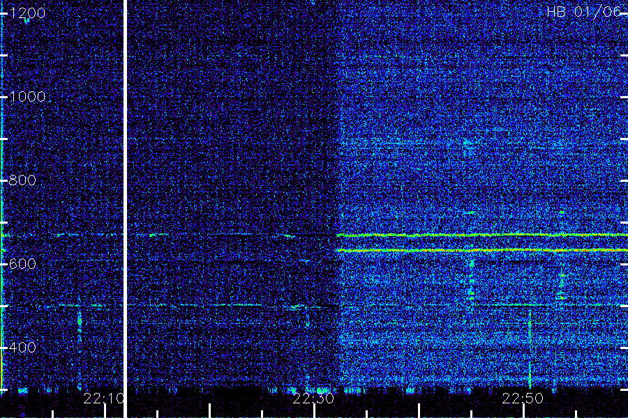Click the 400 frequency axis label
The image size is (628, 418).
(x=22, y=347)
